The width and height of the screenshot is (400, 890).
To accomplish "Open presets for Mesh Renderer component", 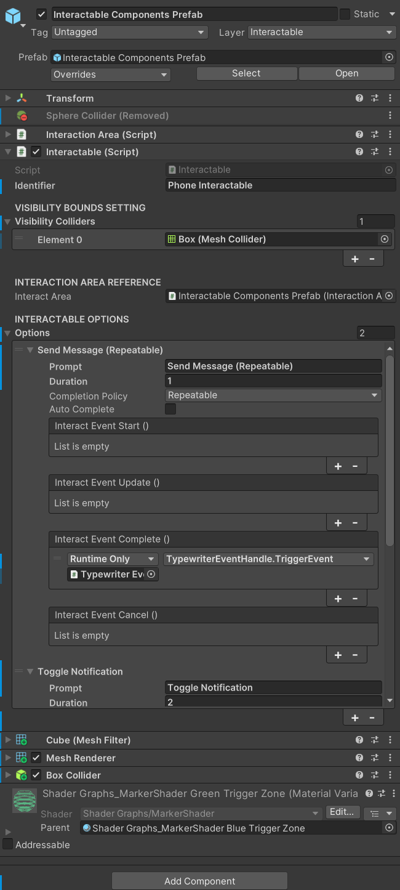I will point(375,758).
